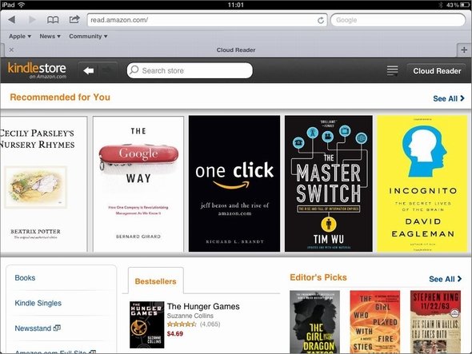Open the Books category link
Viewport: 472px width, 354px height.
25,278
